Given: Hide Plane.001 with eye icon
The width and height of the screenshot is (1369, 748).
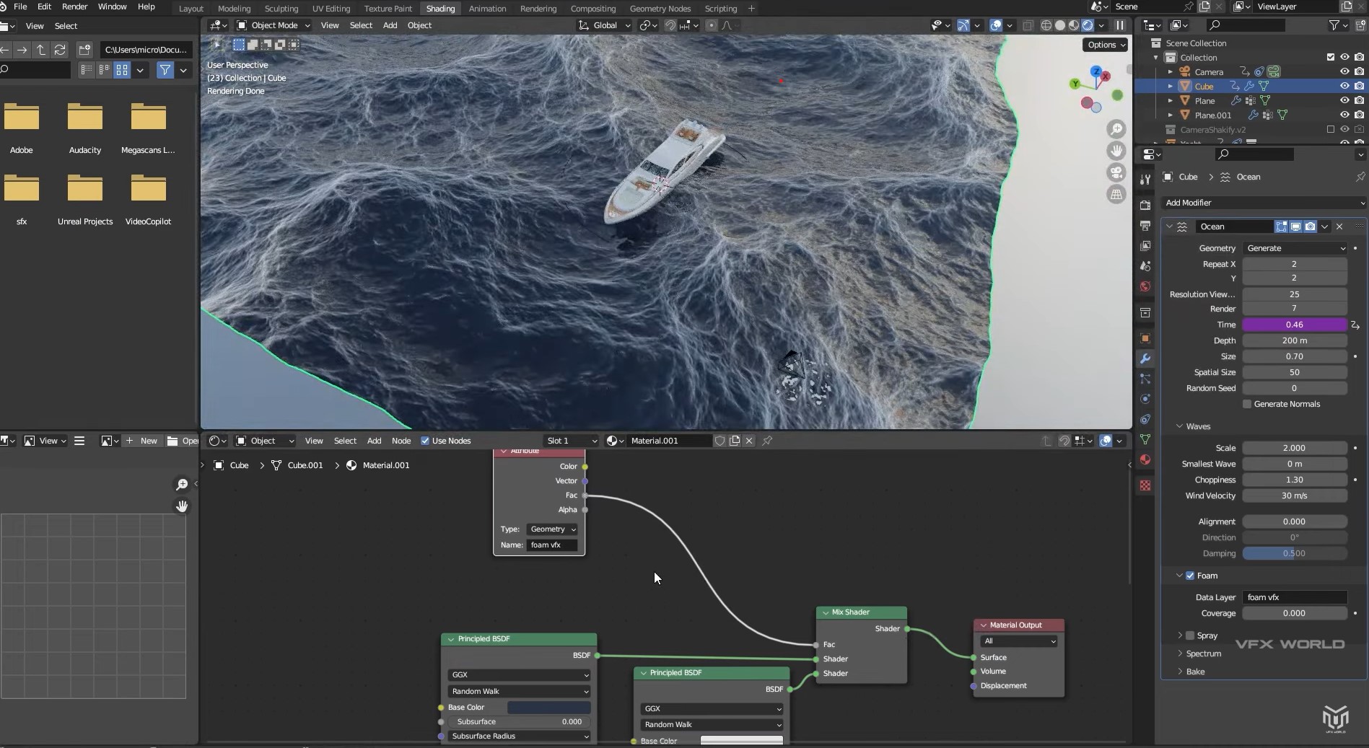Looking at the screenshot, I should 1344,115.
